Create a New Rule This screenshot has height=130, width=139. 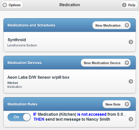(116, 104)
